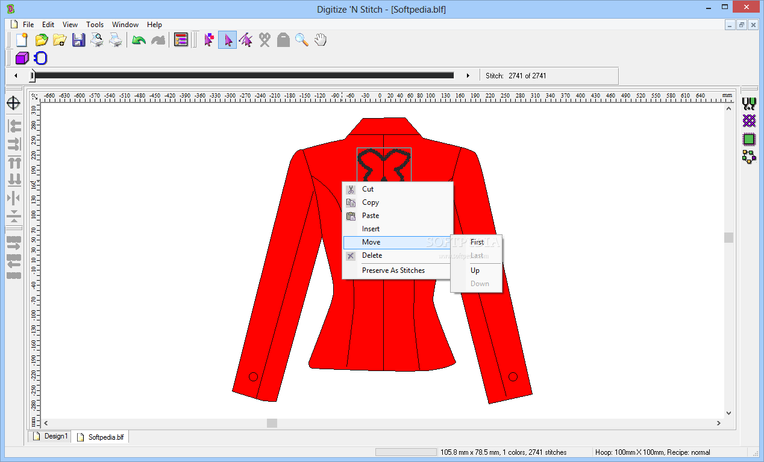Choose Copy in the context menu

click(397, 202)
